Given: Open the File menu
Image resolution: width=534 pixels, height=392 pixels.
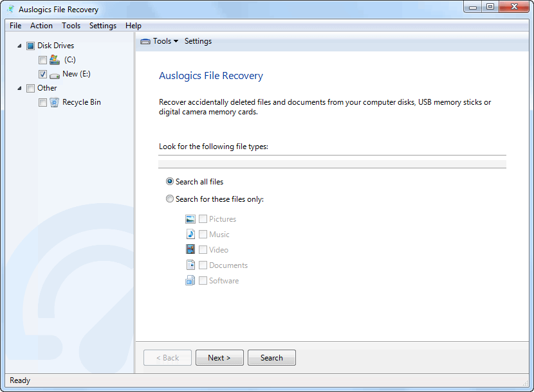Looking at the screenshot, I should 15,26.
